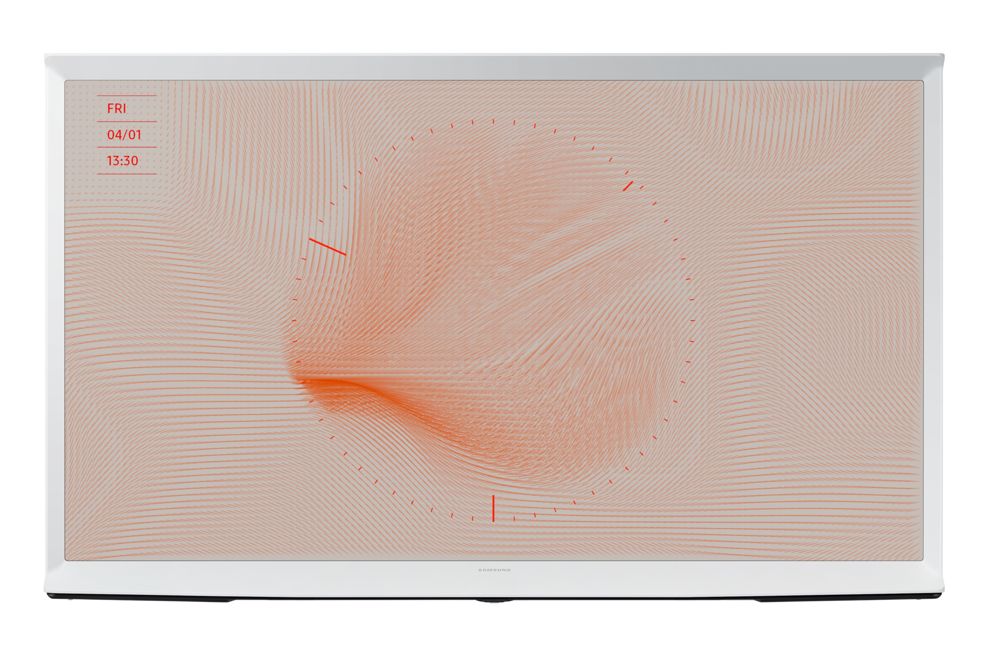Click divider line between 04/01 and 13:30
The height and width of the screenshot is (658, 988).
click(127, 147)
